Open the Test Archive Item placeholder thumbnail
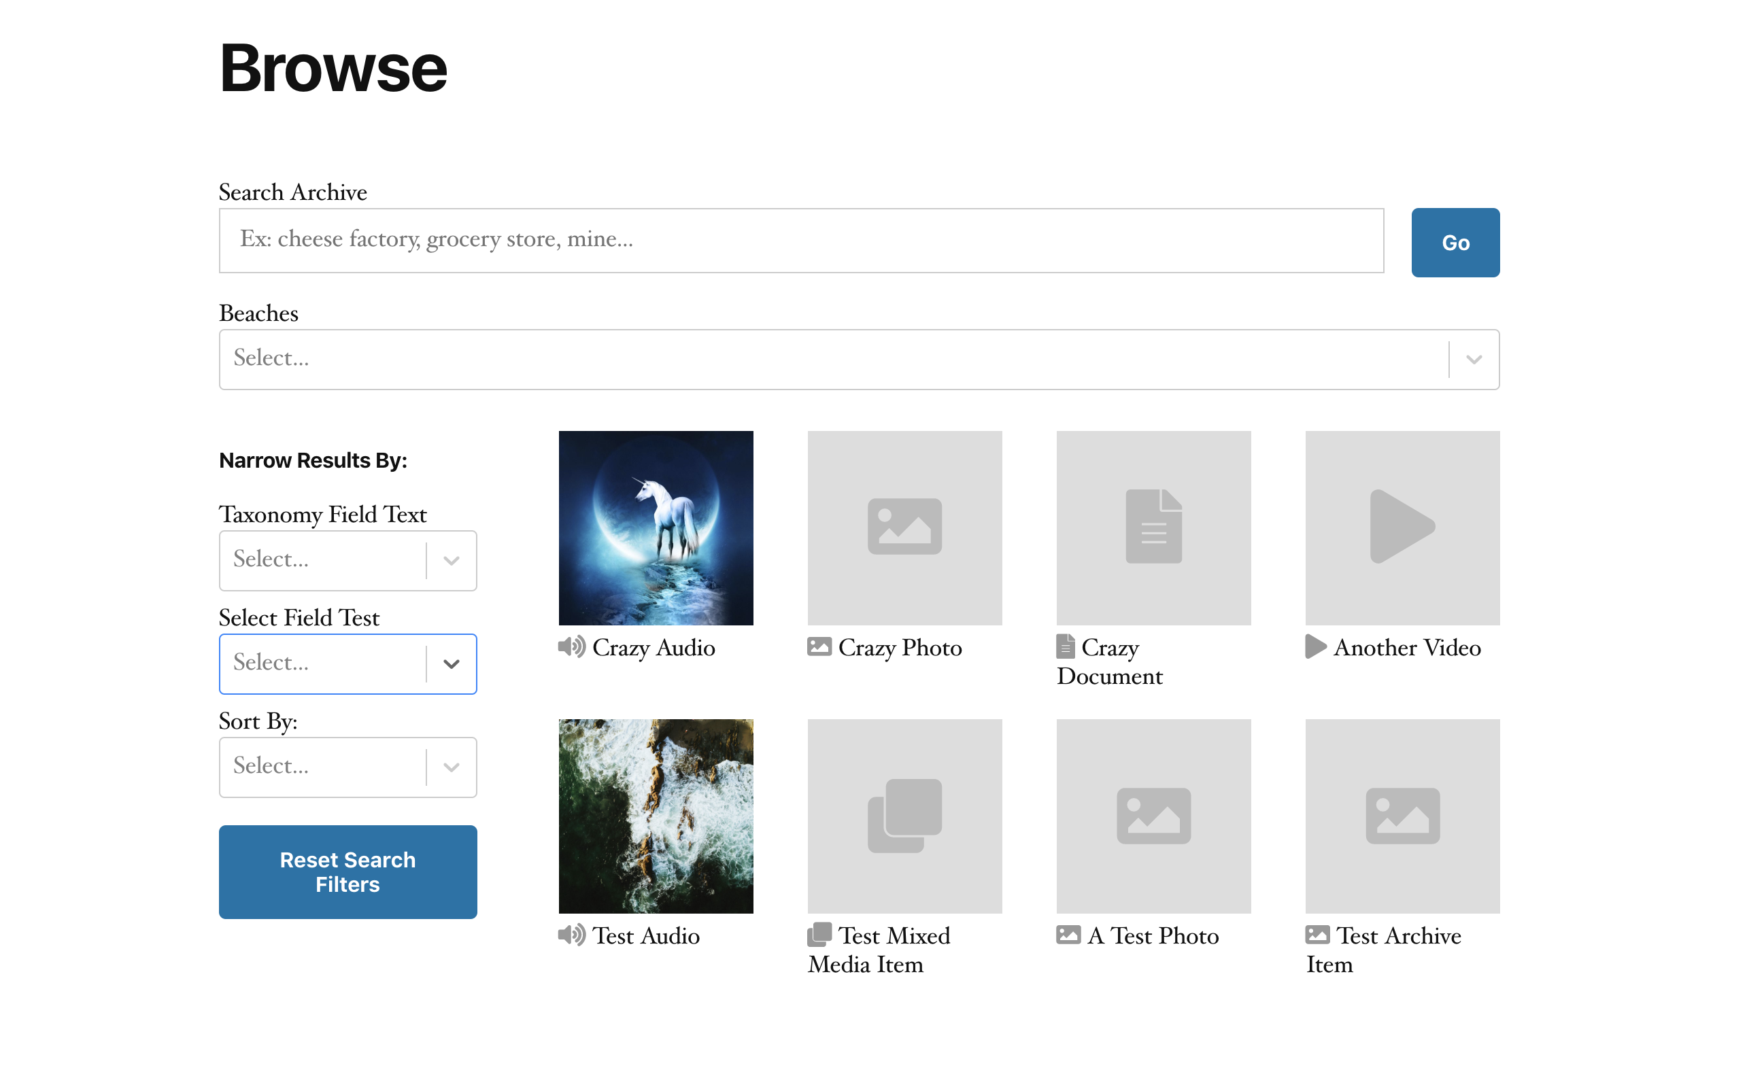Screen dimensions: 1764x1089 point(1402,816)
